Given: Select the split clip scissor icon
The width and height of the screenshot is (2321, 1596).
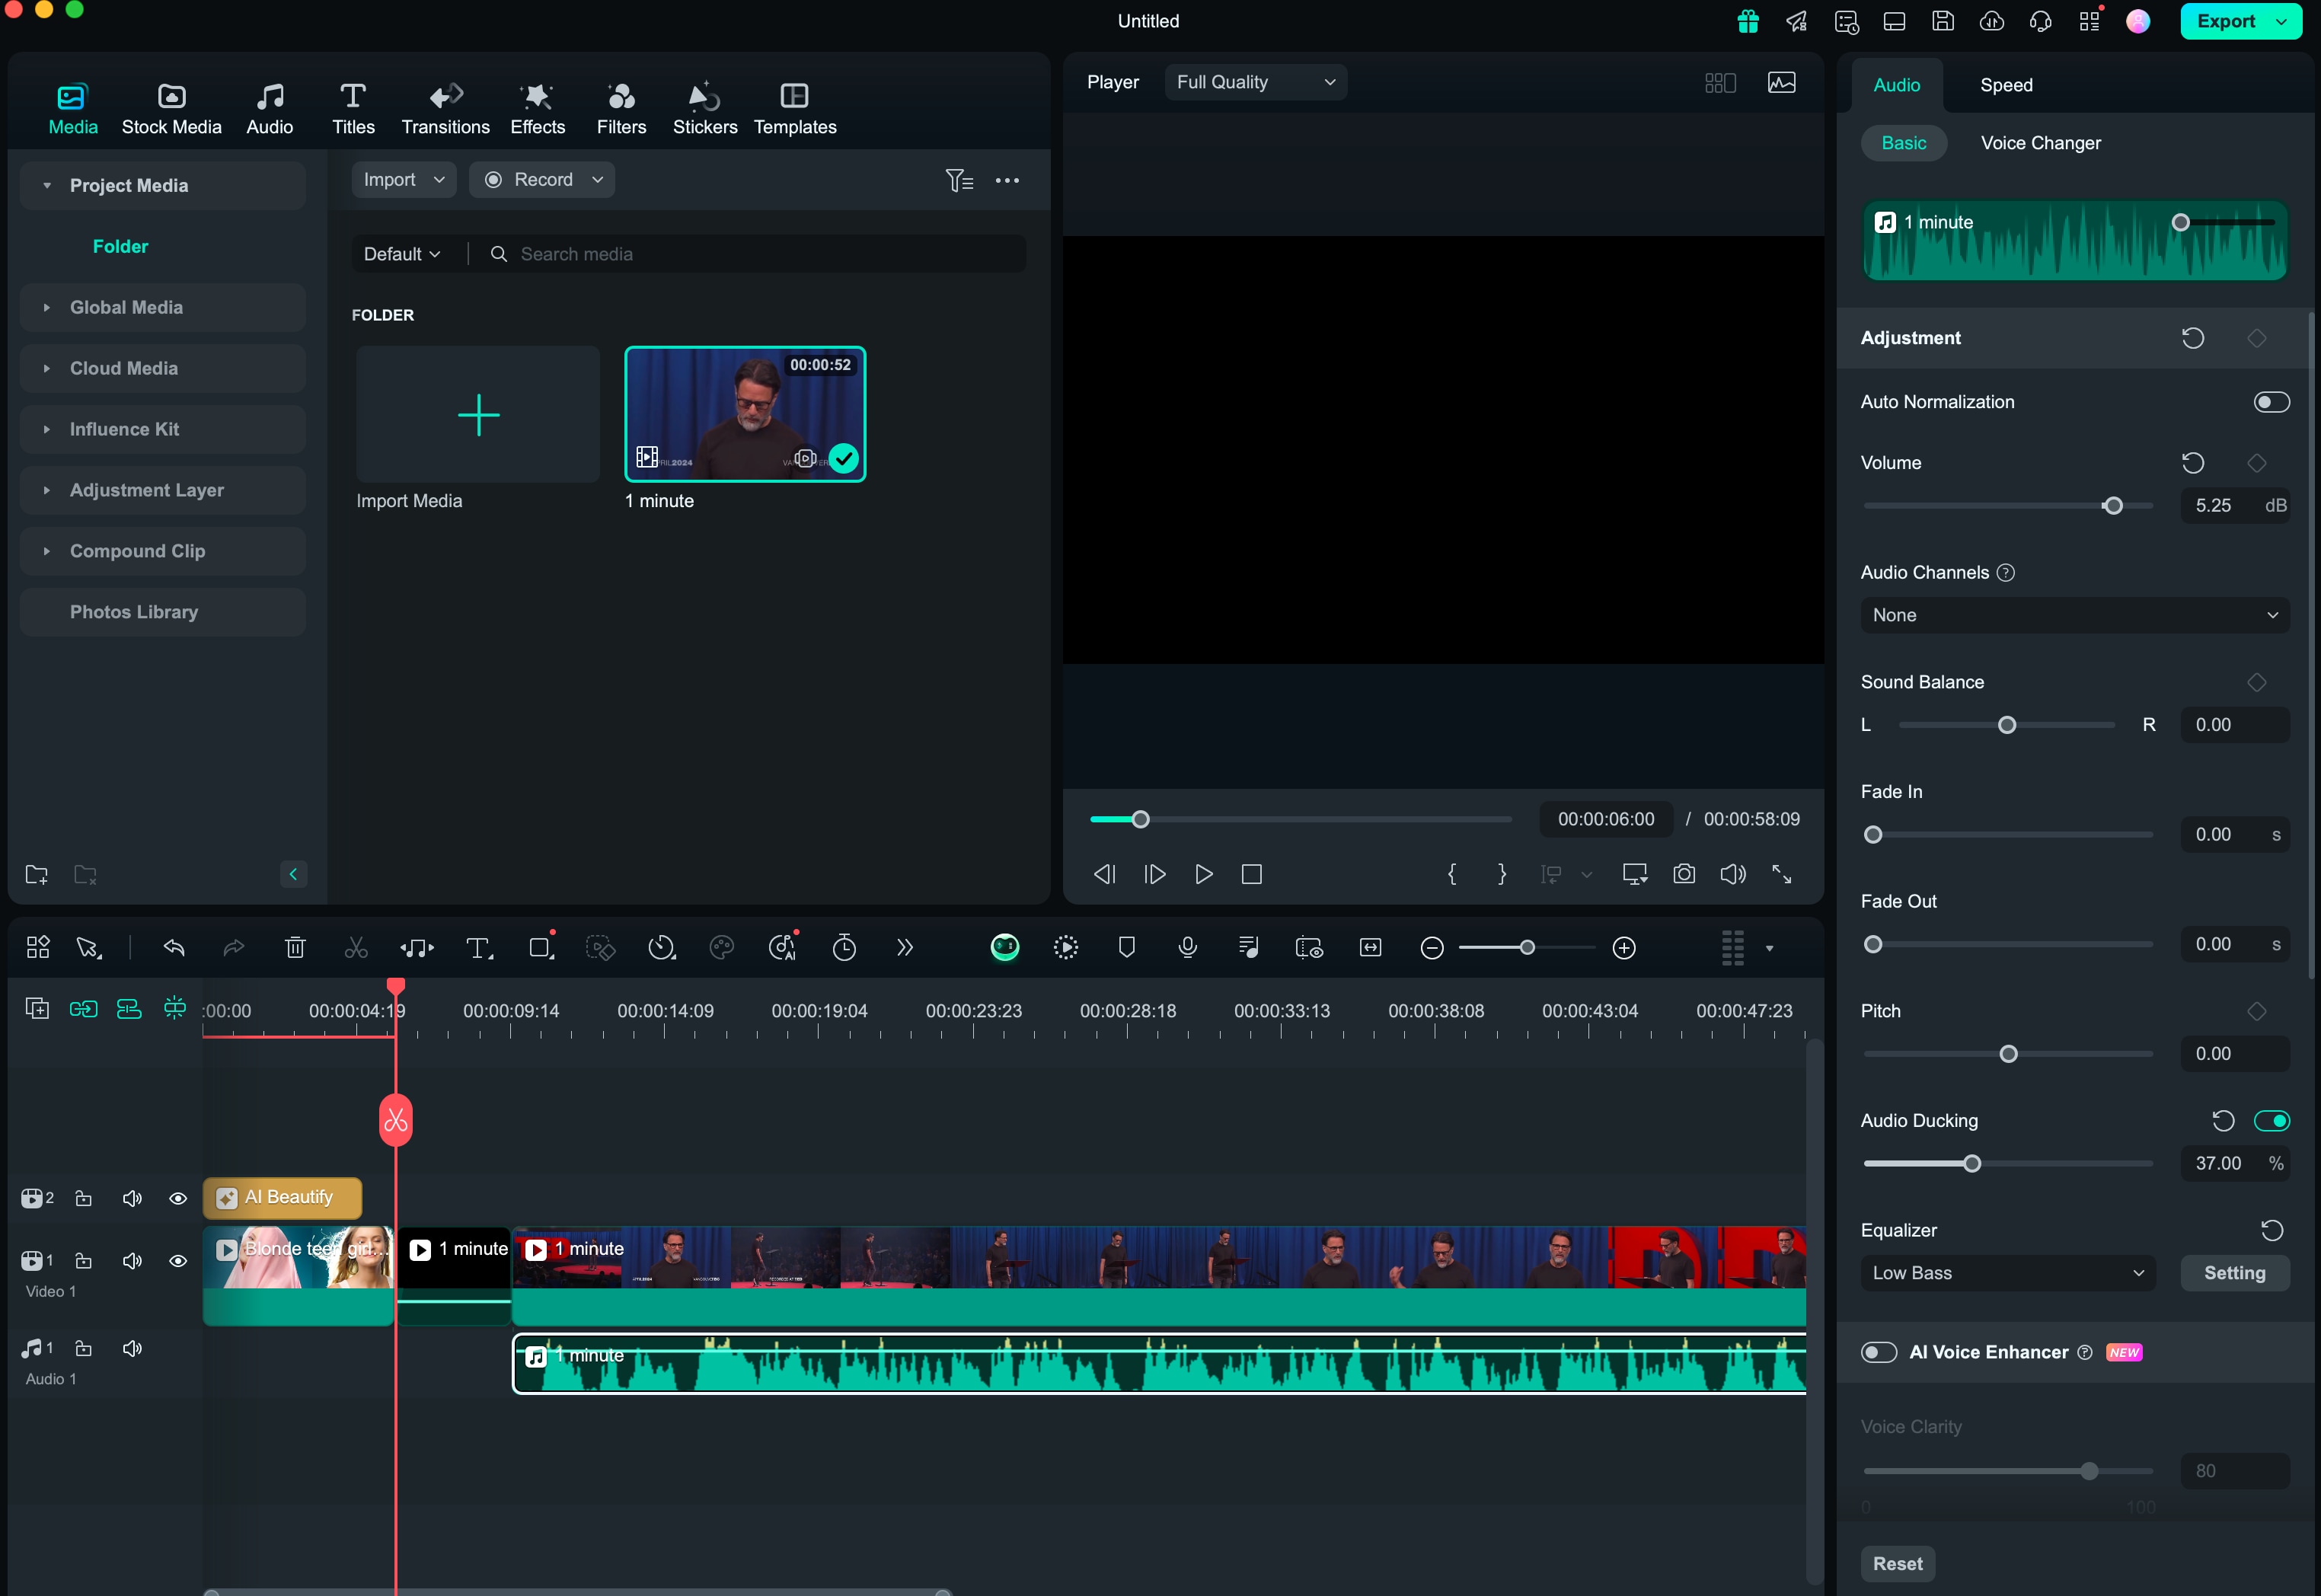Looking at the screenshot, I should click(x=356, y=949).
